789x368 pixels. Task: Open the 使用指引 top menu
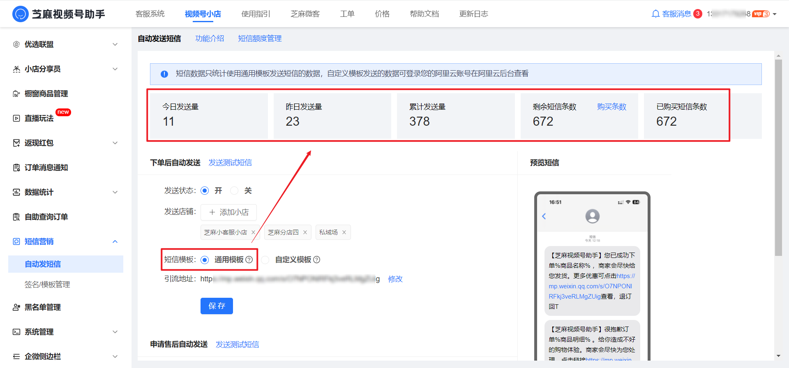(256, 14)
